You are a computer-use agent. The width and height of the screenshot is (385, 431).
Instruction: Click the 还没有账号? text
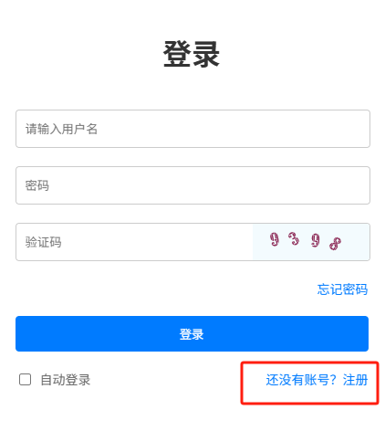[x=301, y=380]
